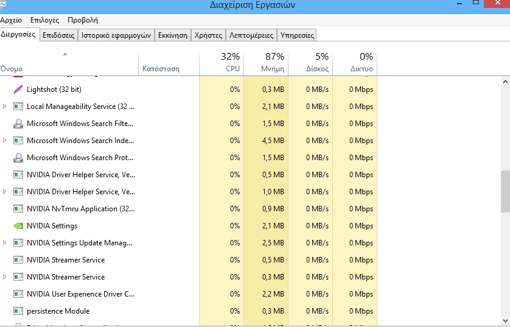Click the process list scroll down arrow
The height and width of the screenshot is (327, 510).
505,321
